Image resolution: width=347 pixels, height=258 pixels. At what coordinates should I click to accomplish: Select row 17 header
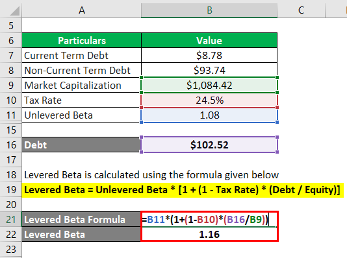point(11,159)
